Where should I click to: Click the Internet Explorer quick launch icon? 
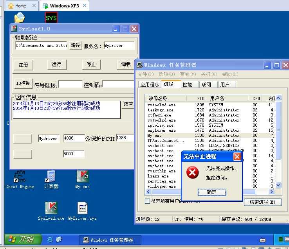[50, 239]
